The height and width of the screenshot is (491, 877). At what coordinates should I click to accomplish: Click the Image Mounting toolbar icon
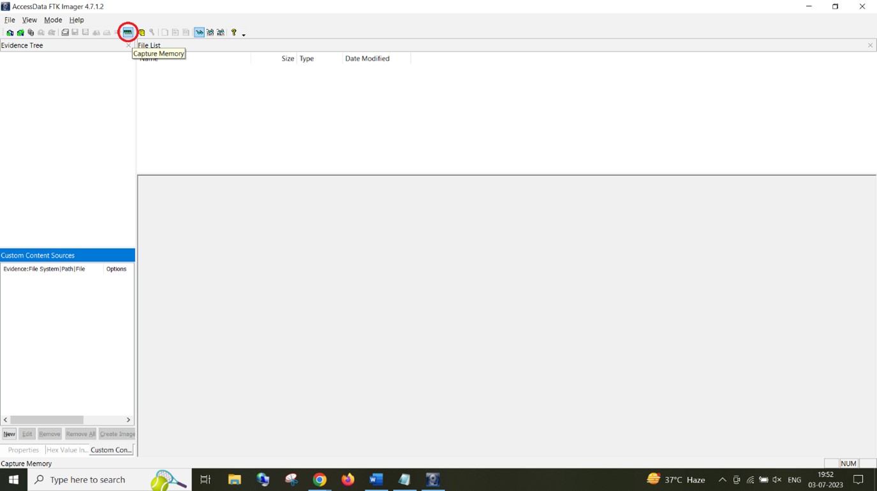31,33
